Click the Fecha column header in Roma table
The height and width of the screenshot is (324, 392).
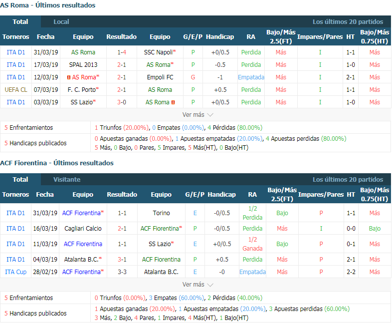[x=45, y=37]
